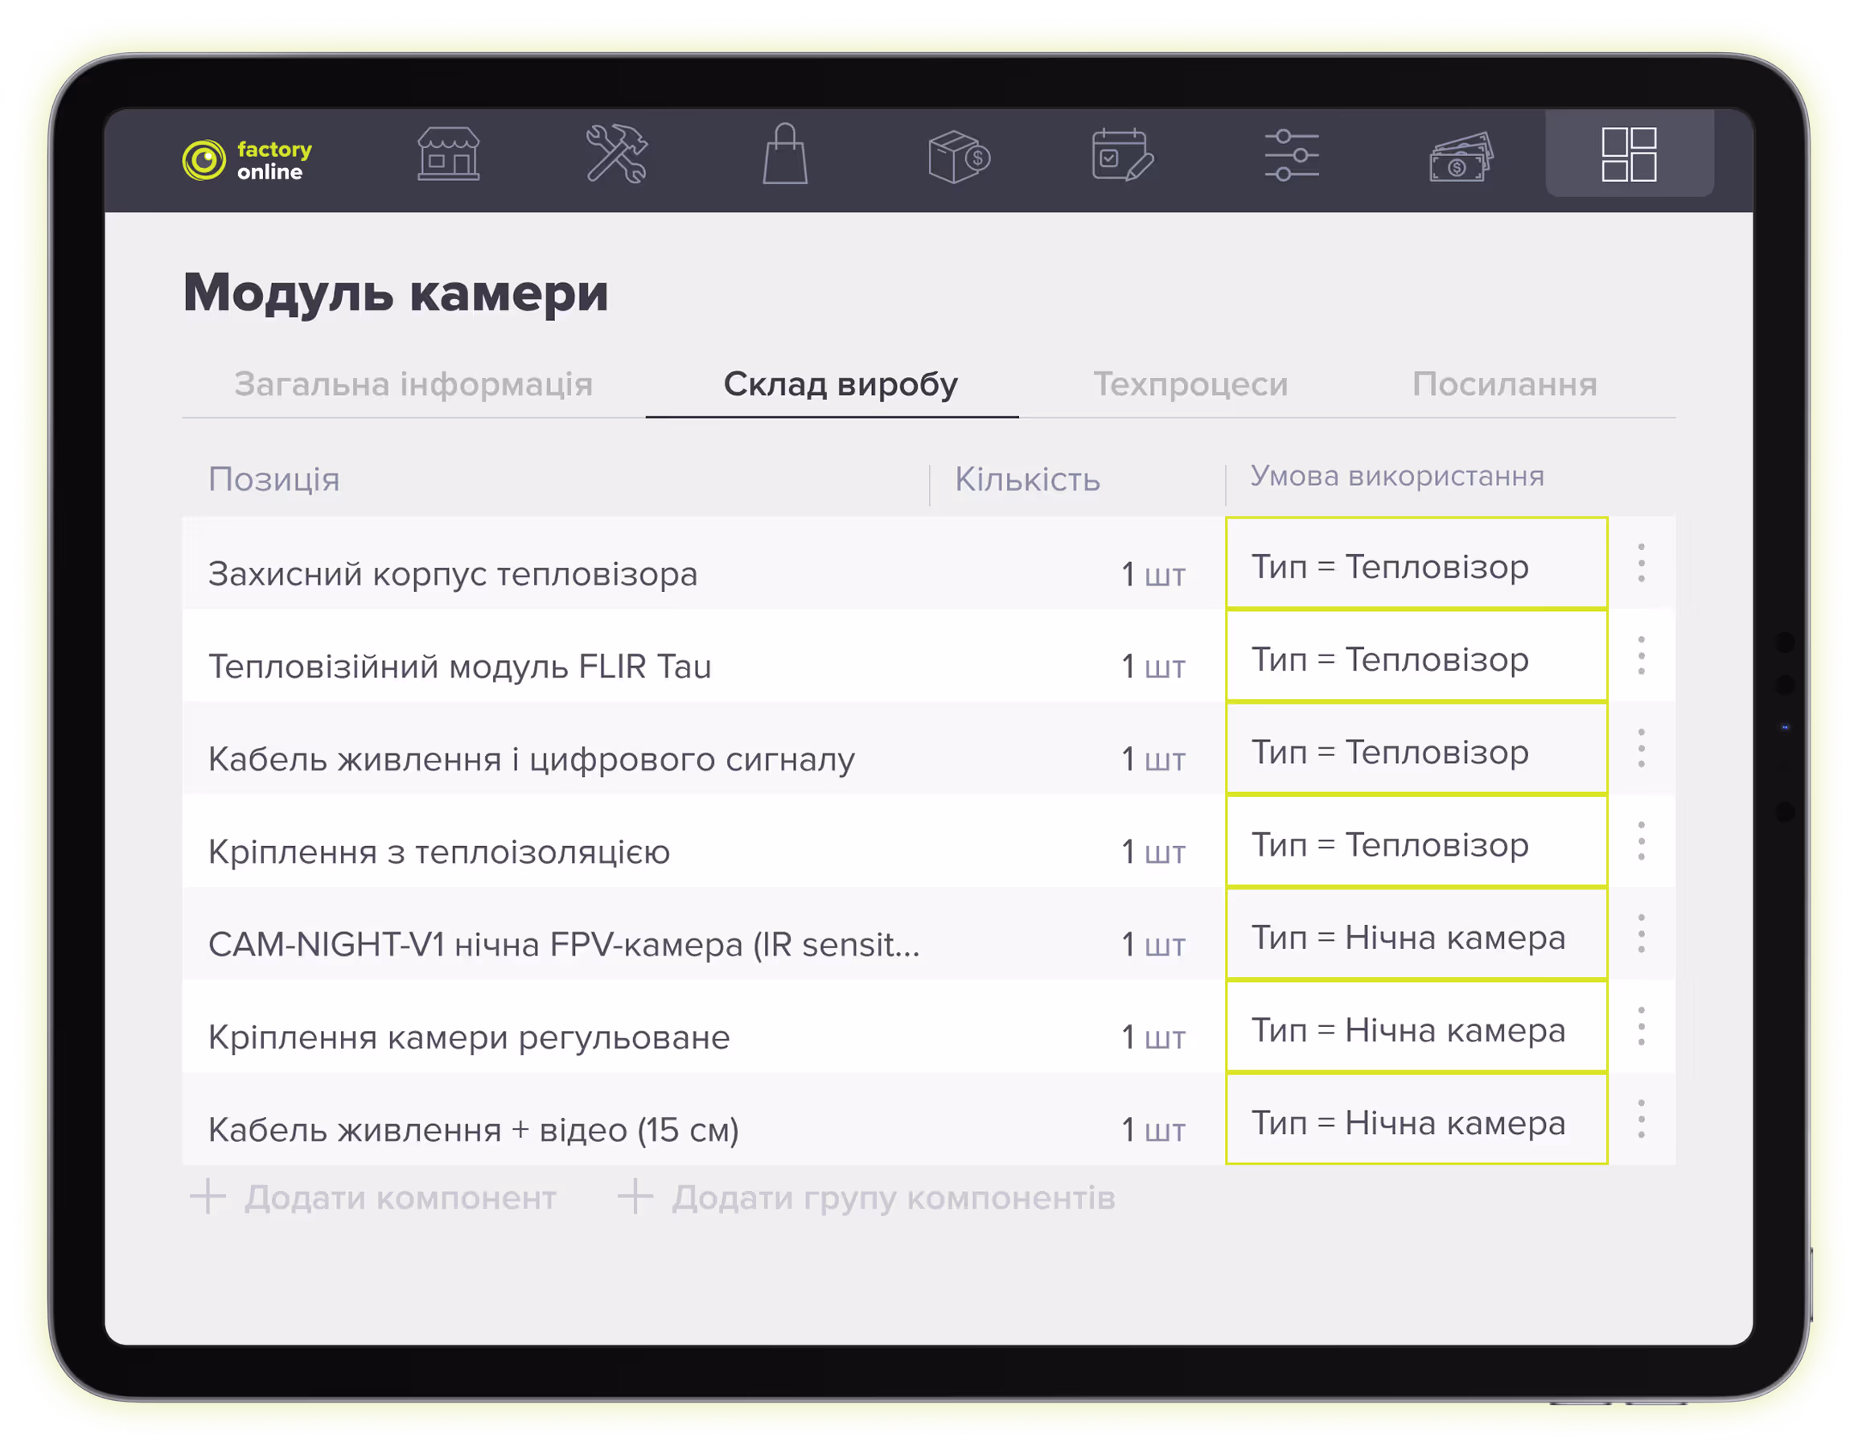Open condition dropdown for Кабель живлення + відео

[1415, 1122]
